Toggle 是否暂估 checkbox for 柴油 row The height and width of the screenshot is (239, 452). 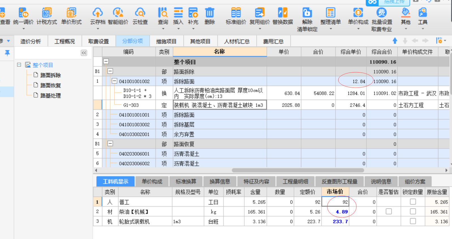pos(389,211)
